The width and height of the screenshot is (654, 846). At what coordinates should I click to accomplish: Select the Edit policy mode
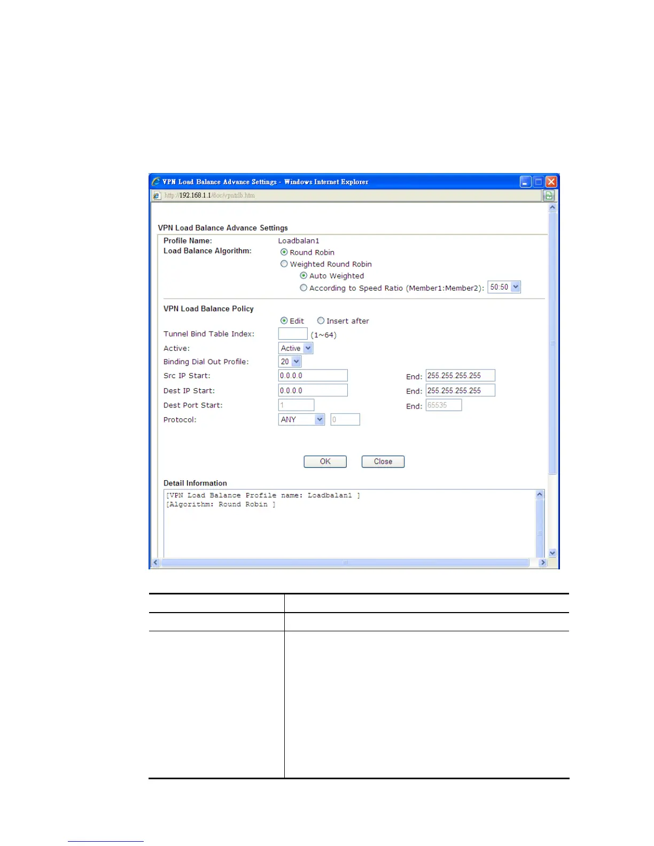click(x=284, y=320)
